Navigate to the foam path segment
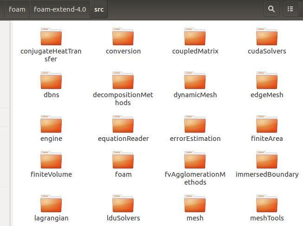The height and width of the screenshot is (226, 303). (x=17, y=9)
